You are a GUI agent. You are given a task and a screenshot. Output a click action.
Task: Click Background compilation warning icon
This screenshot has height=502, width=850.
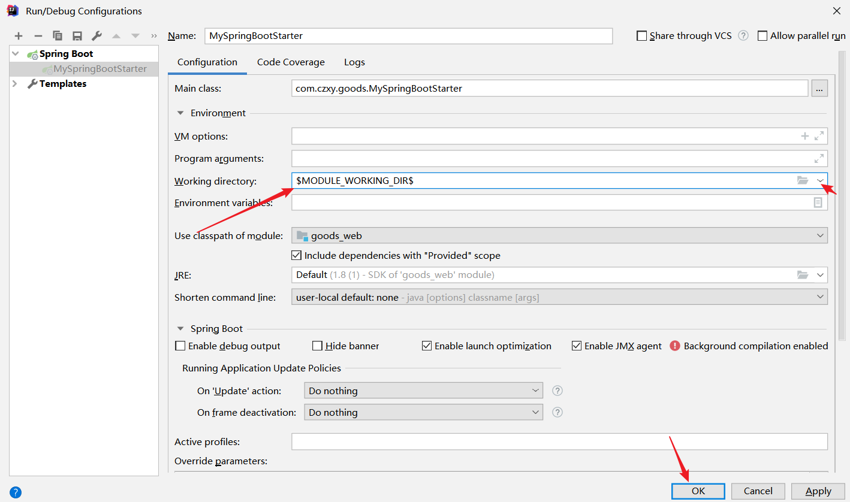(x=675, y=346)
